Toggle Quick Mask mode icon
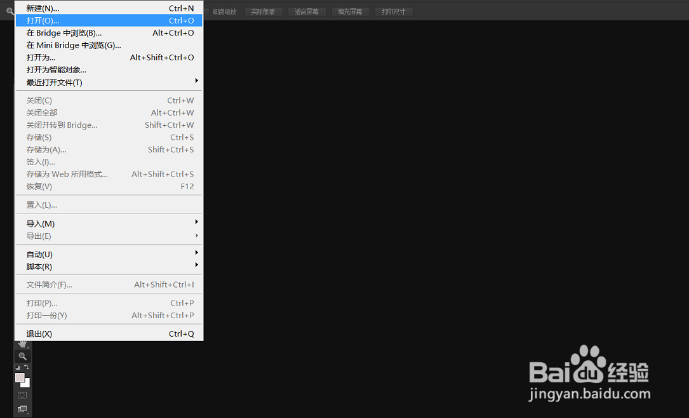This screenshot has height=418, width=689. 22,395
